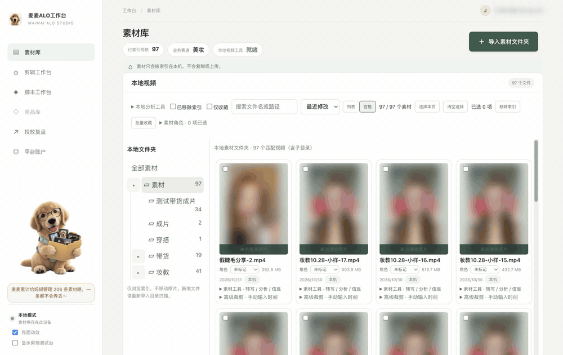Open the 最近修改 sort dropdown
The height and width of the screenshot is (355, 563).
pyautogui.click(x=320, y=106)
